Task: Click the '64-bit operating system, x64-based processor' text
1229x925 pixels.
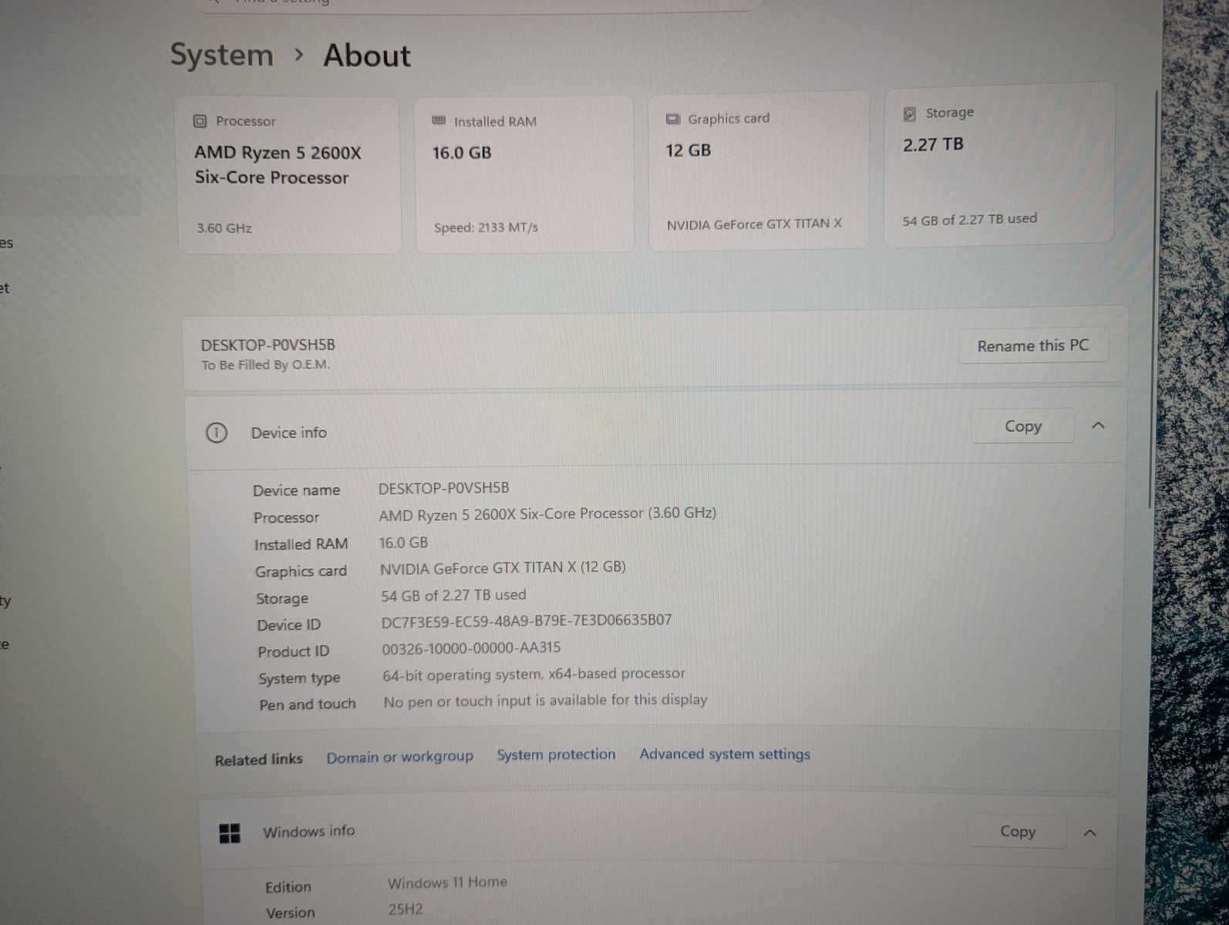Action: tap(534, 674)
